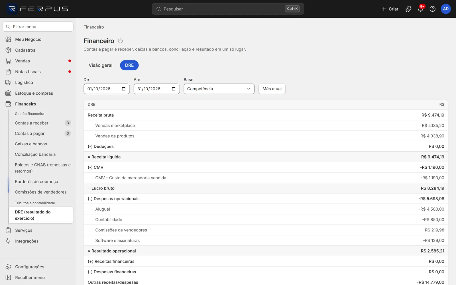Screen dimensions: 456x285
Task: Open Comissões de vendedores in sidebar
Action: [41, 192]
